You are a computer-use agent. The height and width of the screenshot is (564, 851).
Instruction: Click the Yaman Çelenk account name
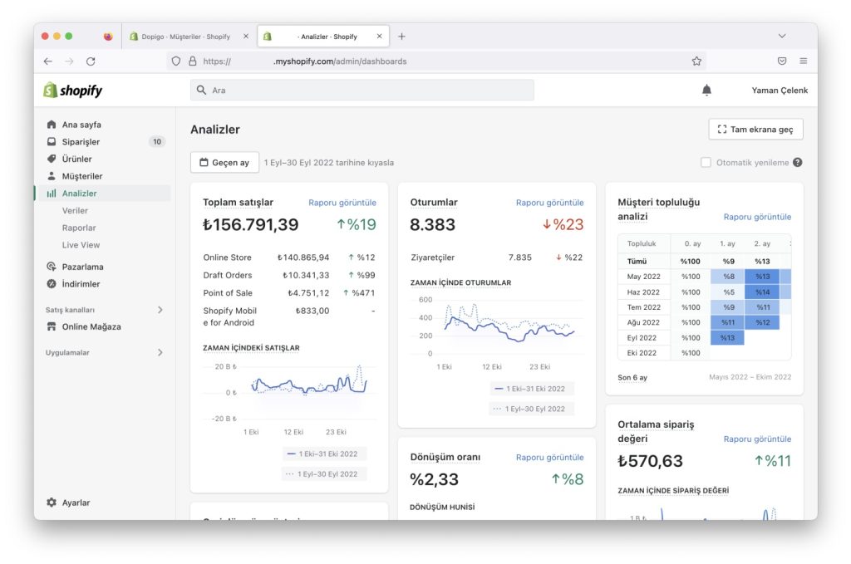point(780,90)
